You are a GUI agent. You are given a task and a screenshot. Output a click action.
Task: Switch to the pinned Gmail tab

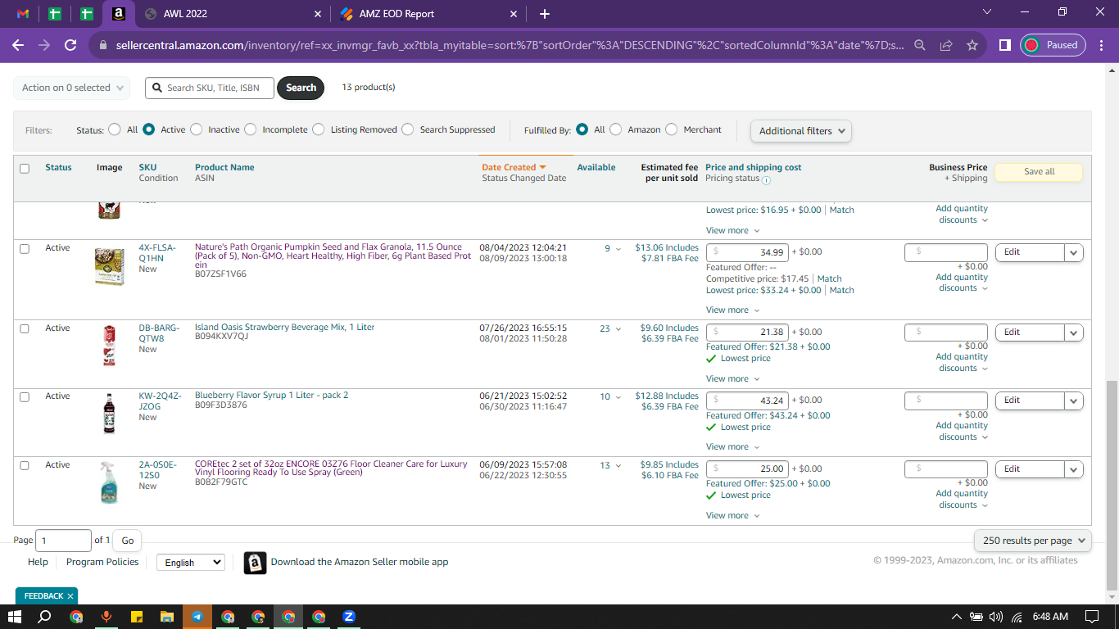[x=23, y=14]
